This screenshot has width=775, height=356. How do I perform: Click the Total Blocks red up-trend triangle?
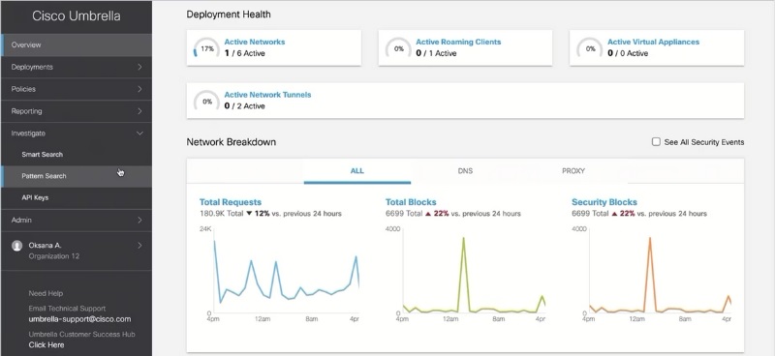pyautogui.click(x=428, y=214)
